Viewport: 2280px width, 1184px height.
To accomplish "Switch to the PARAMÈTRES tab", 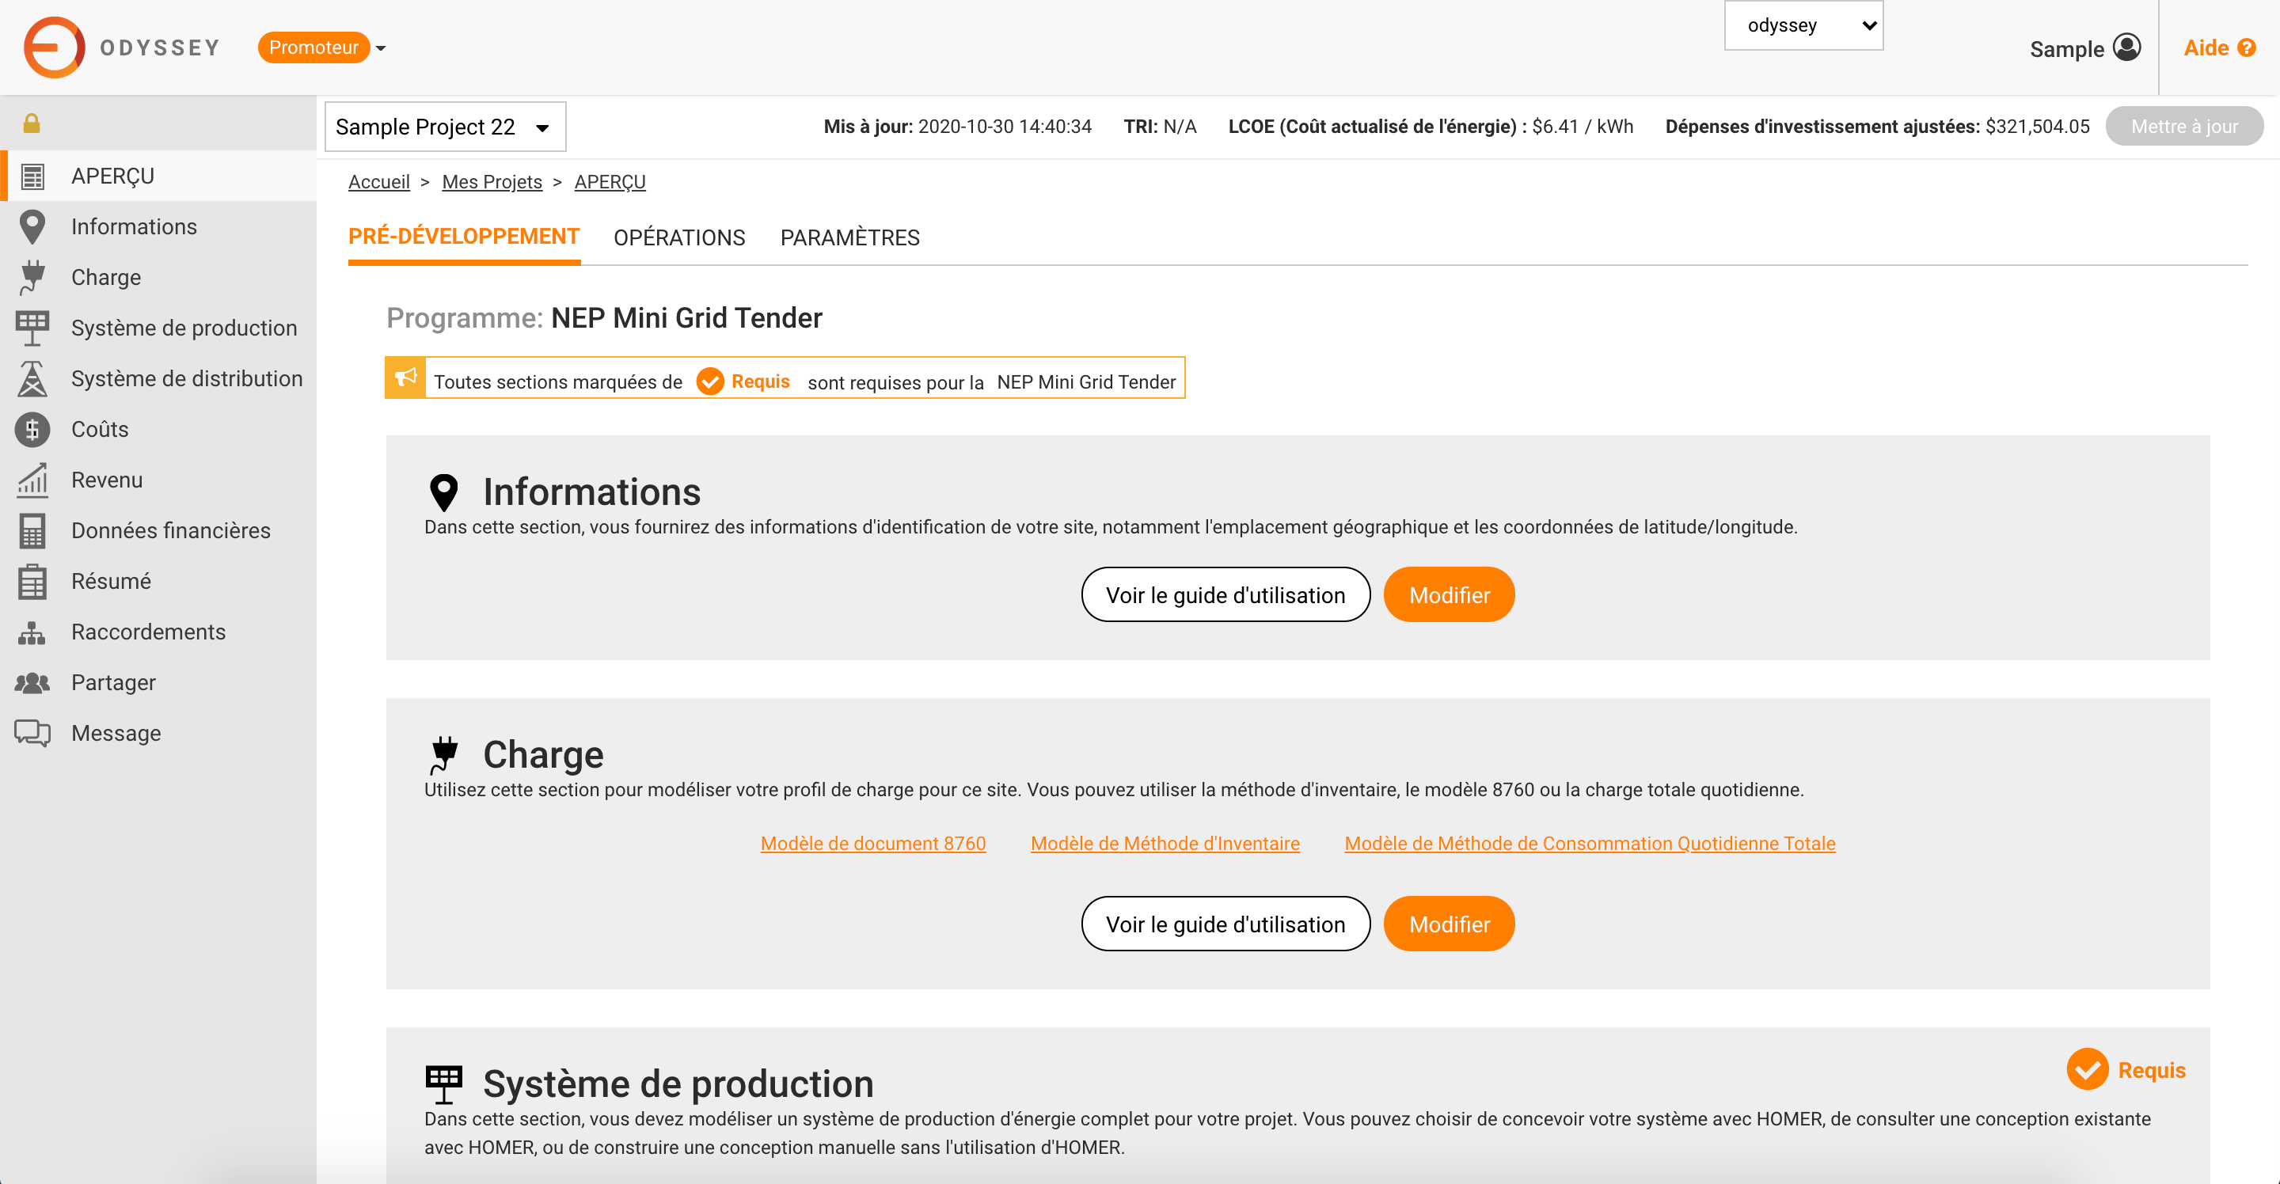I will (x=849, y=237).
